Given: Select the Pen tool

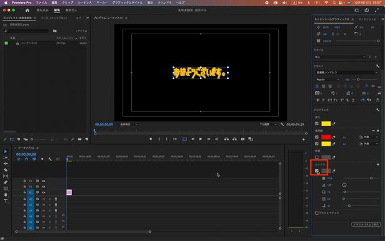Looking at the screenshot, I should coord(6,182).
